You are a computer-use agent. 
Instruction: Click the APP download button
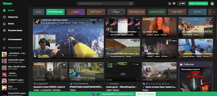(x=182, y=4)
